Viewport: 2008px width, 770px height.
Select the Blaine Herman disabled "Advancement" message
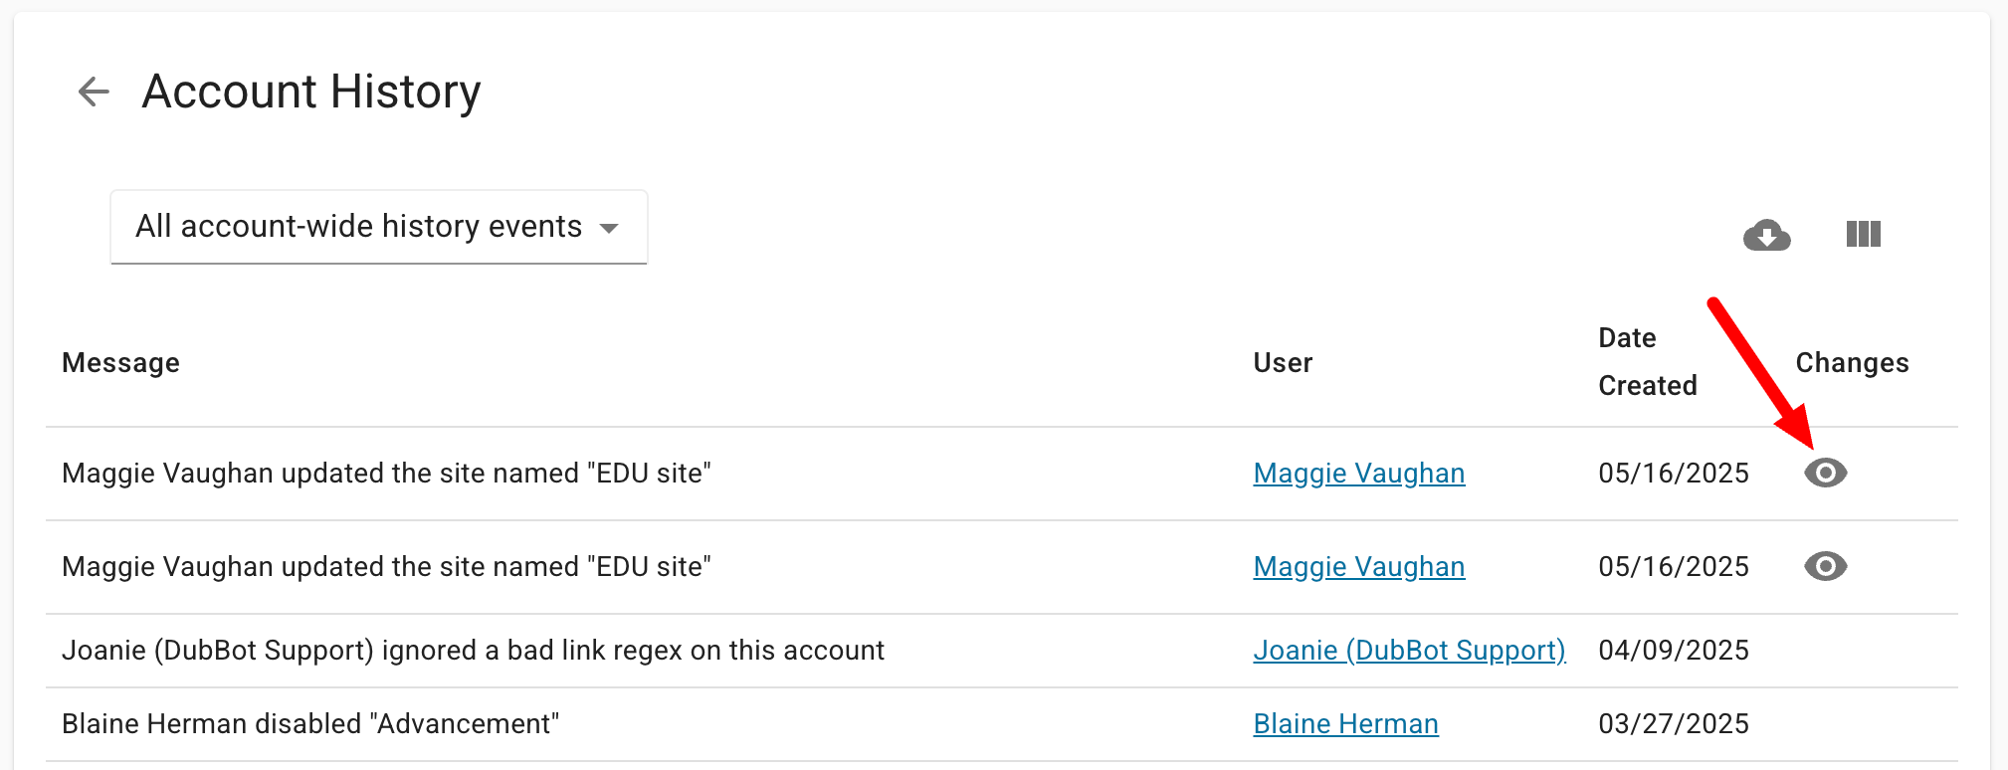pos(310,724)
